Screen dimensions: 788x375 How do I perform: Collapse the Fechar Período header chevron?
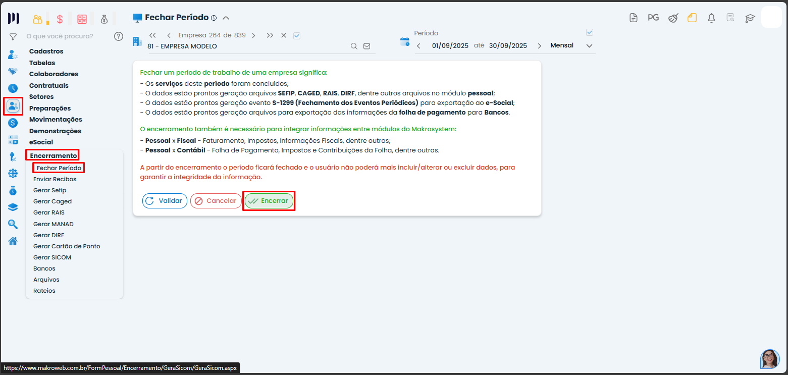(x=226, y=18)
